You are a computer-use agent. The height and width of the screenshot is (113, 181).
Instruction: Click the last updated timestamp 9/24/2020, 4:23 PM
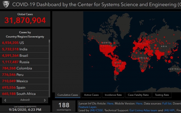coord(25,110)
